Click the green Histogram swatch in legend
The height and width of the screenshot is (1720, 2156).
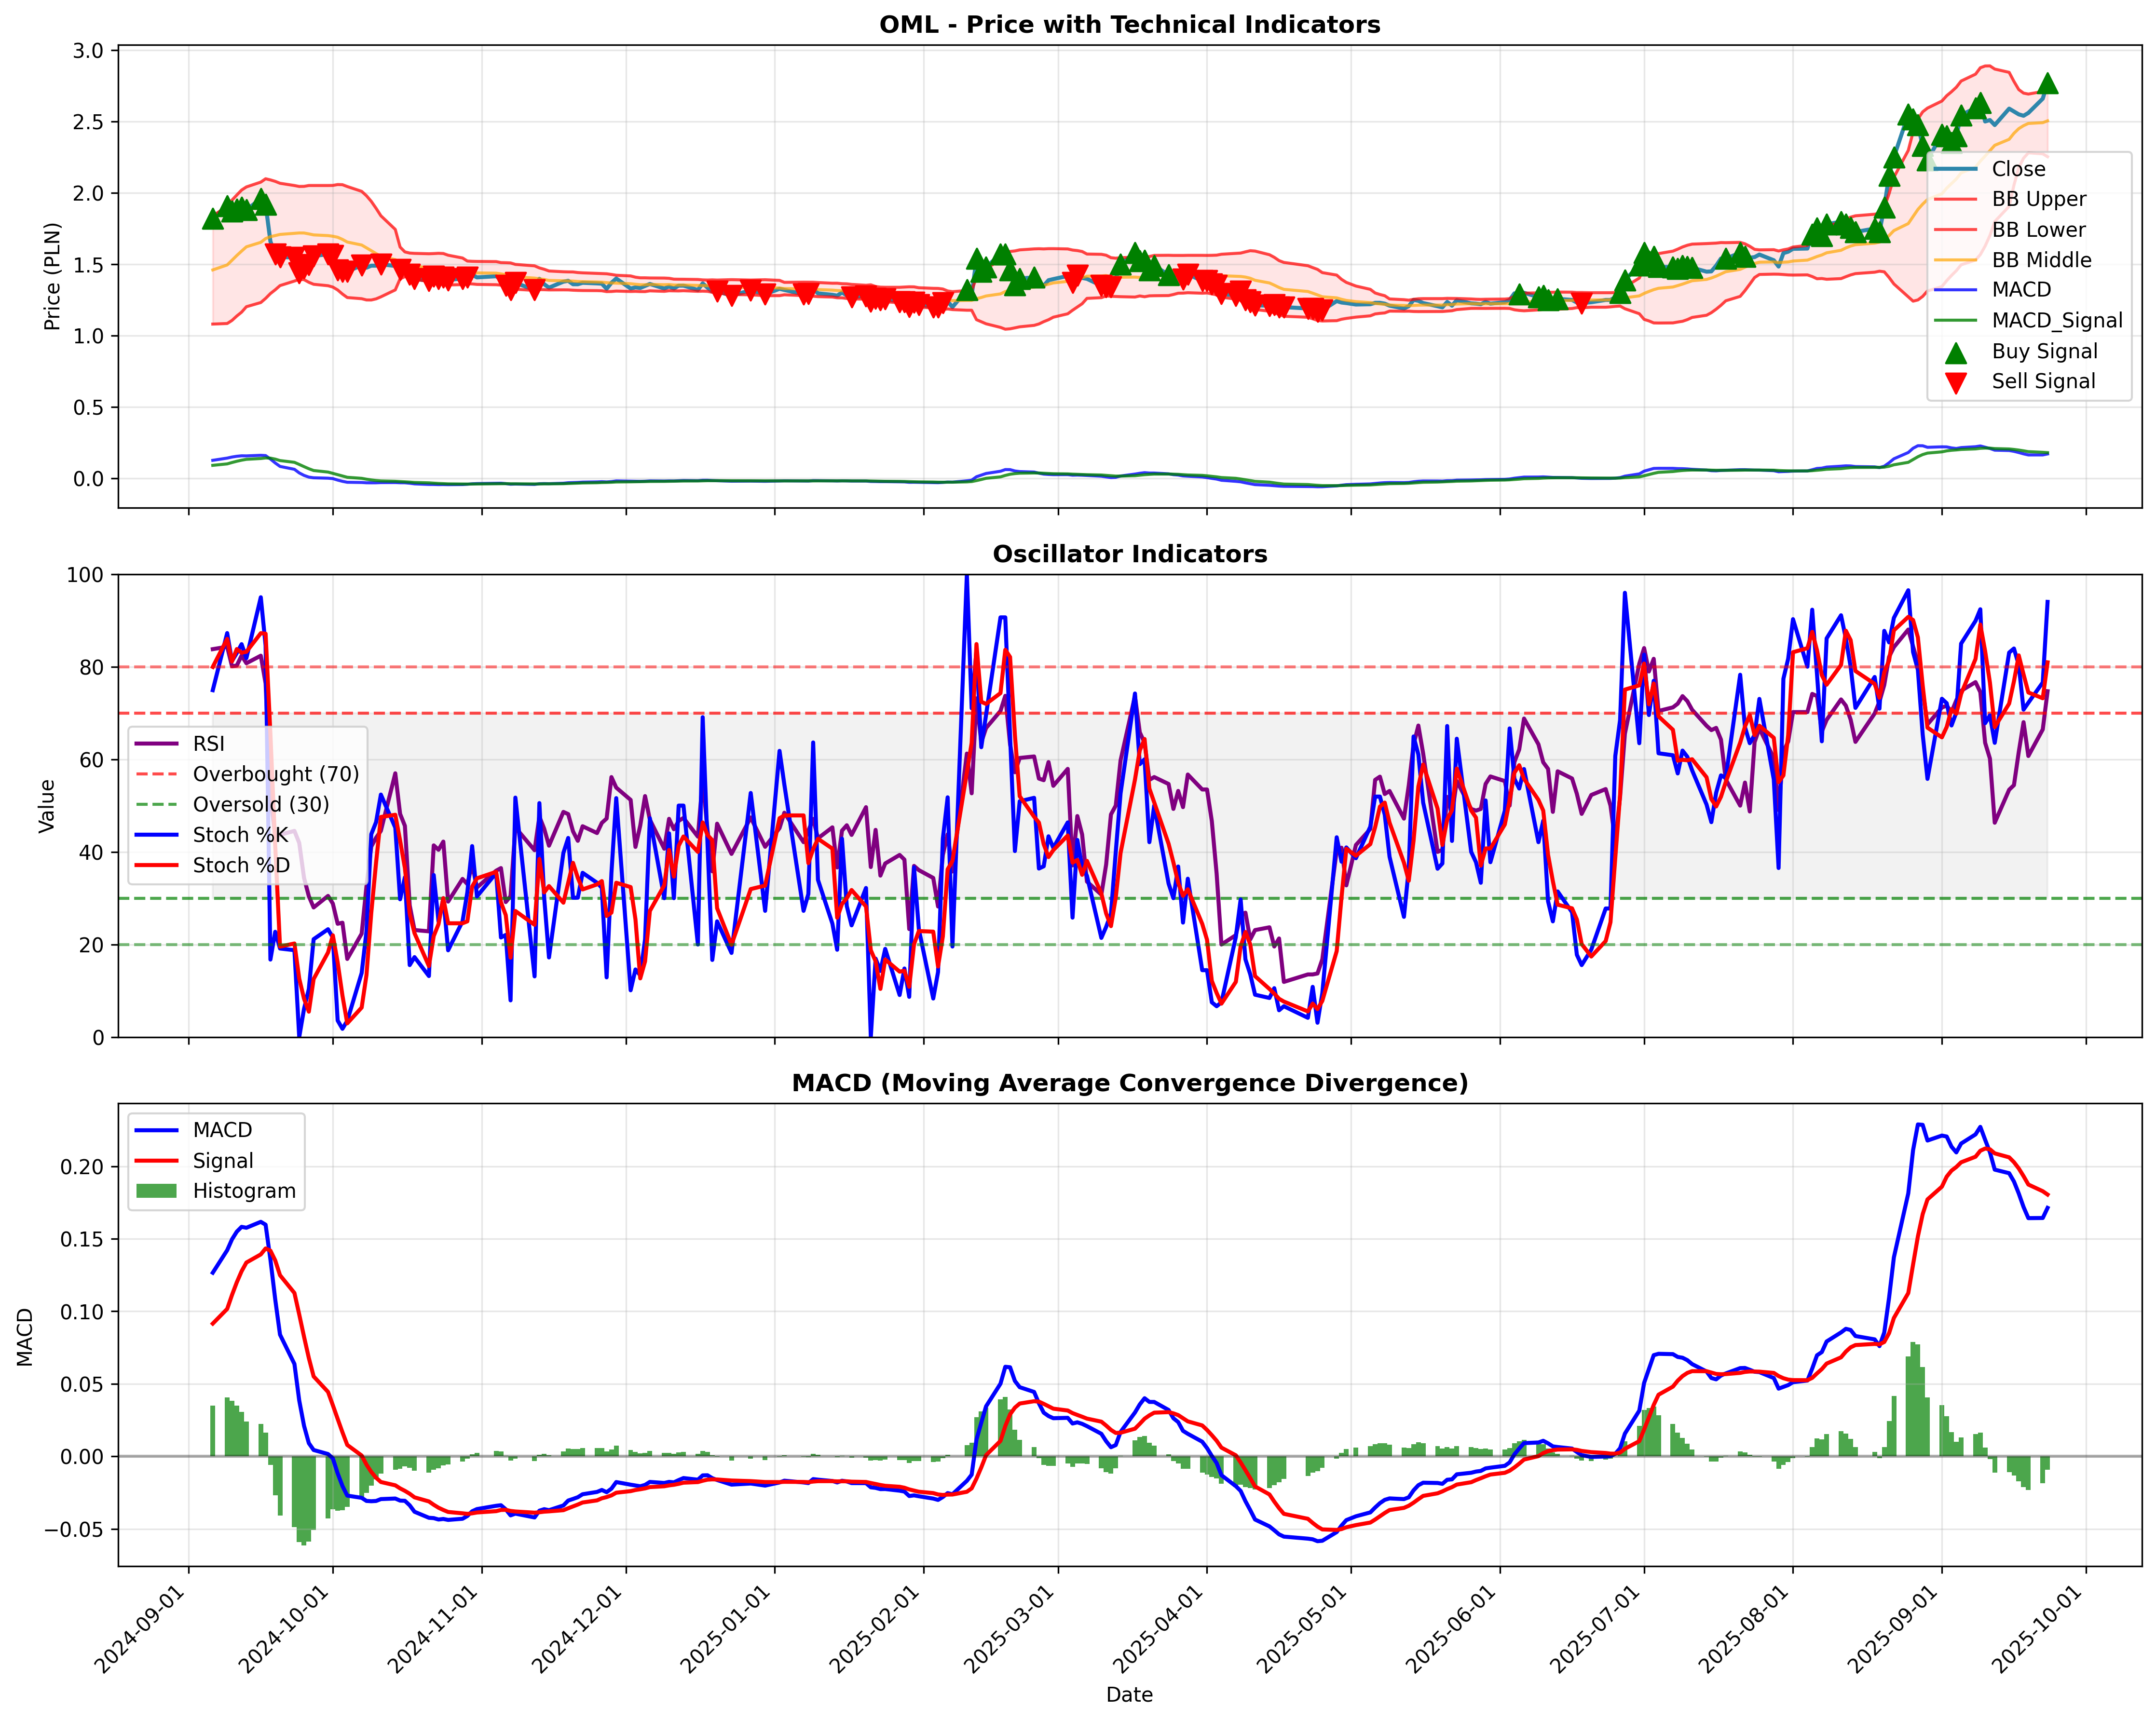click(155, 1191)
